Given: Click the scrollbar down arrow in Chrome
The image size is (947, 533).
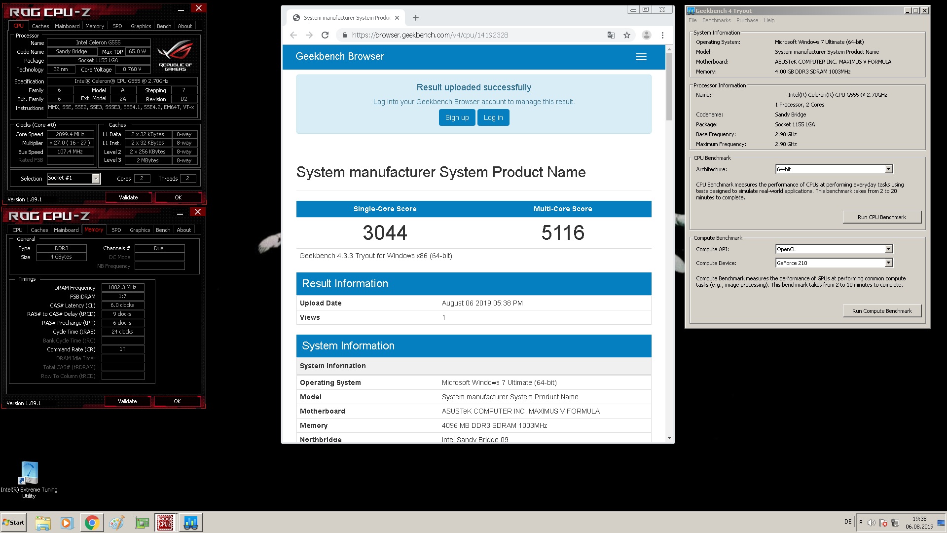Looking at the screenshot, I should click(x=669, y=438).
